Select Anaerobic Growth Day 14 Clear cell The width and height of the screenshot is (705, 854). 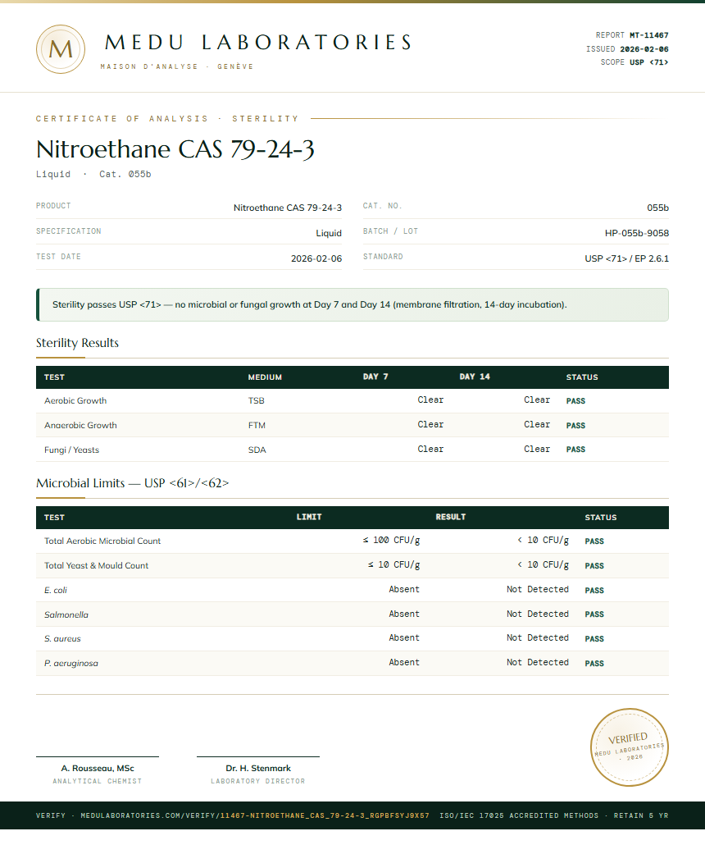[537, 425]
